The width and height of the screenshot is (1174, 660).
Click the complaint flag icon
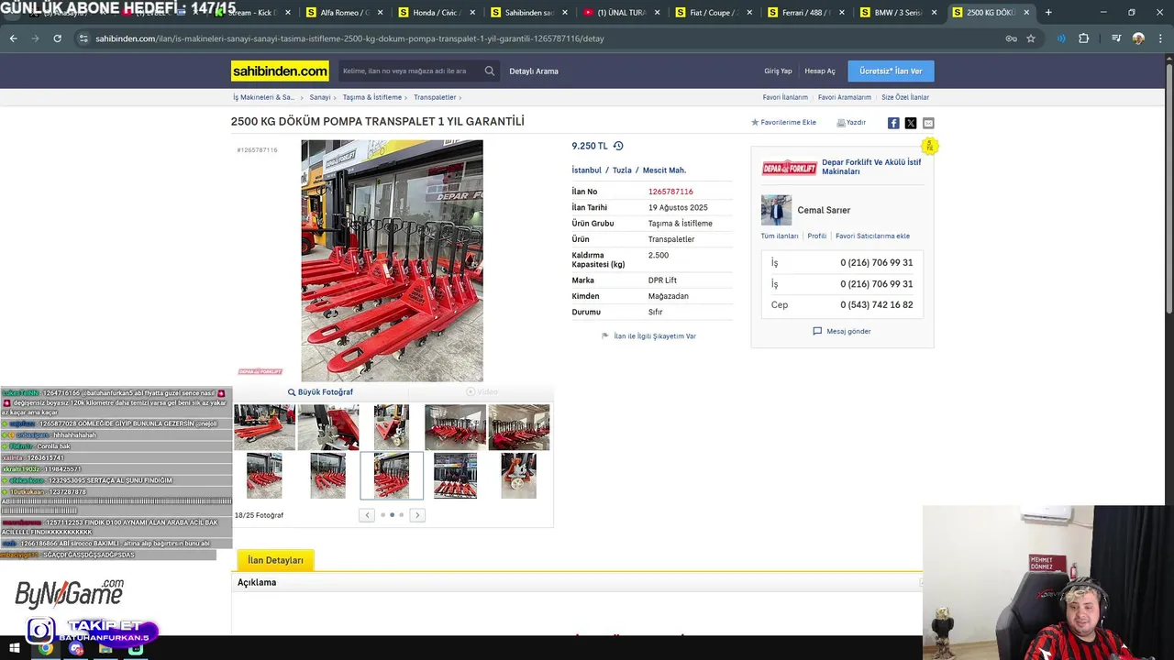pyautogui.click(x=605, y=335)
